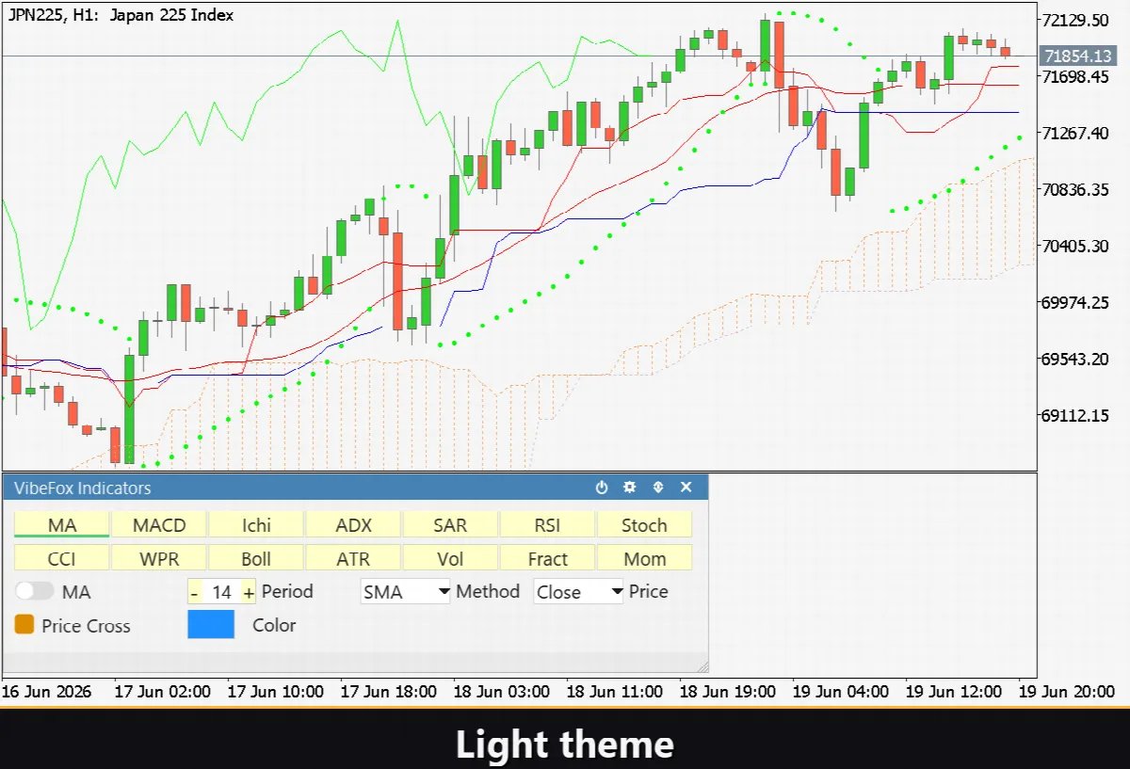Switch to the Boll indicator tab

[x=256, y=558]
